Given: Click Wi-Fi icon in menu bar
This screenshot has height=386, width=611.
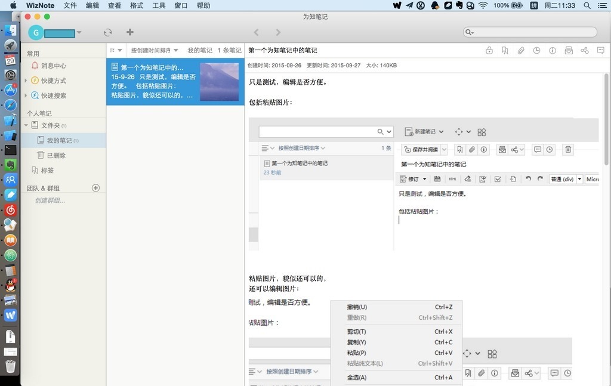Looking at the screenshot, I should [x=483, y=5].
